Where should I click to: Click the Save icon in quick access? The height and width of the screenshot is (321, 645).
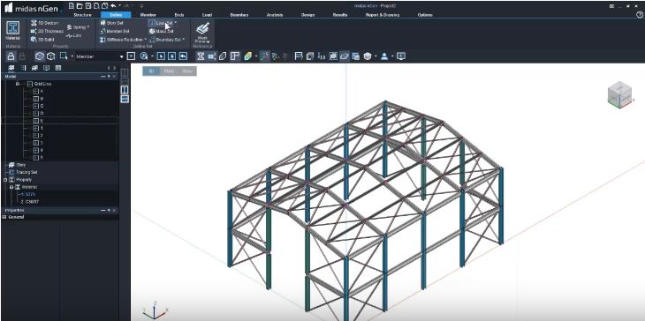pyautogui.click(x=87, y=6)
